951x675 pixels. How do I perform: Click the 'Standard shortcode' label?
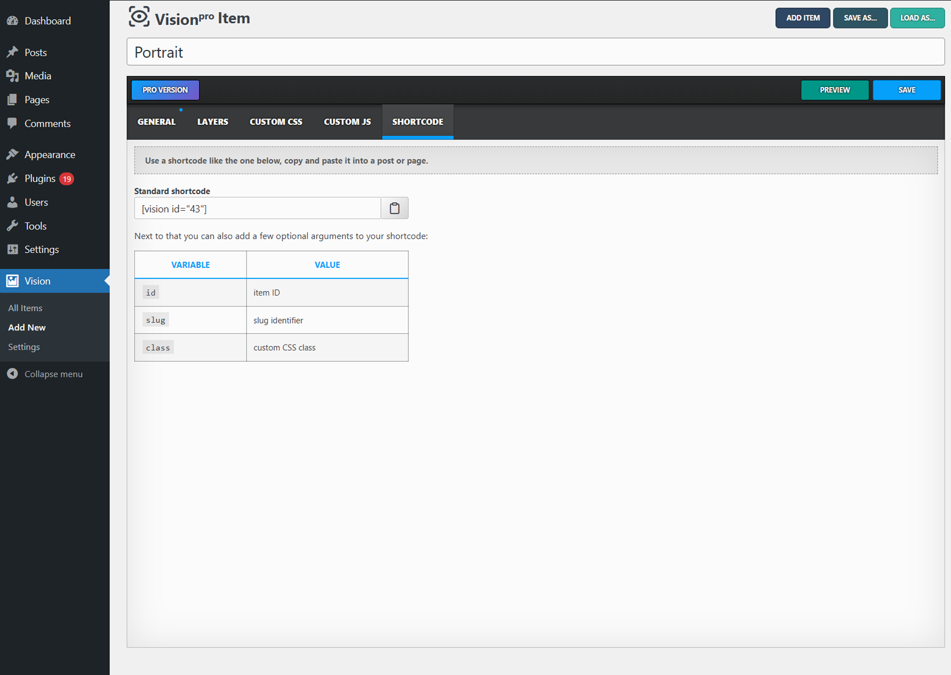point(172,191)
